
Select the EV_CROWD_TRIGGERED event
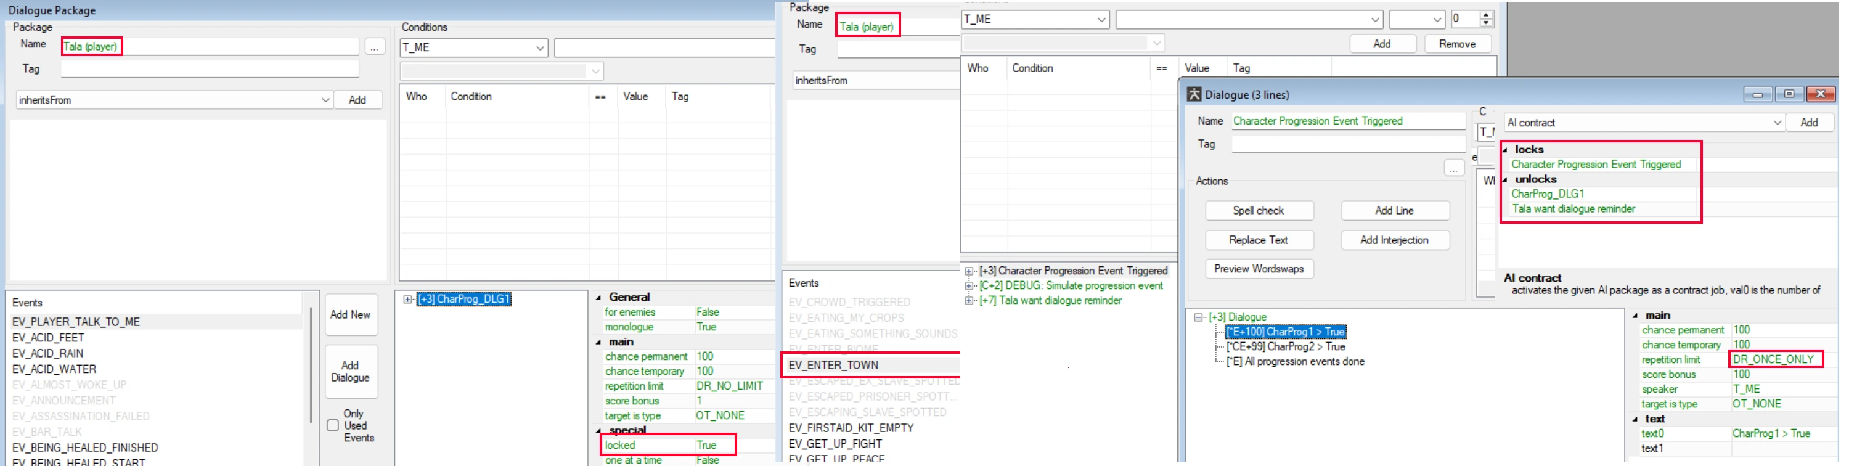(x=849, y=303)
